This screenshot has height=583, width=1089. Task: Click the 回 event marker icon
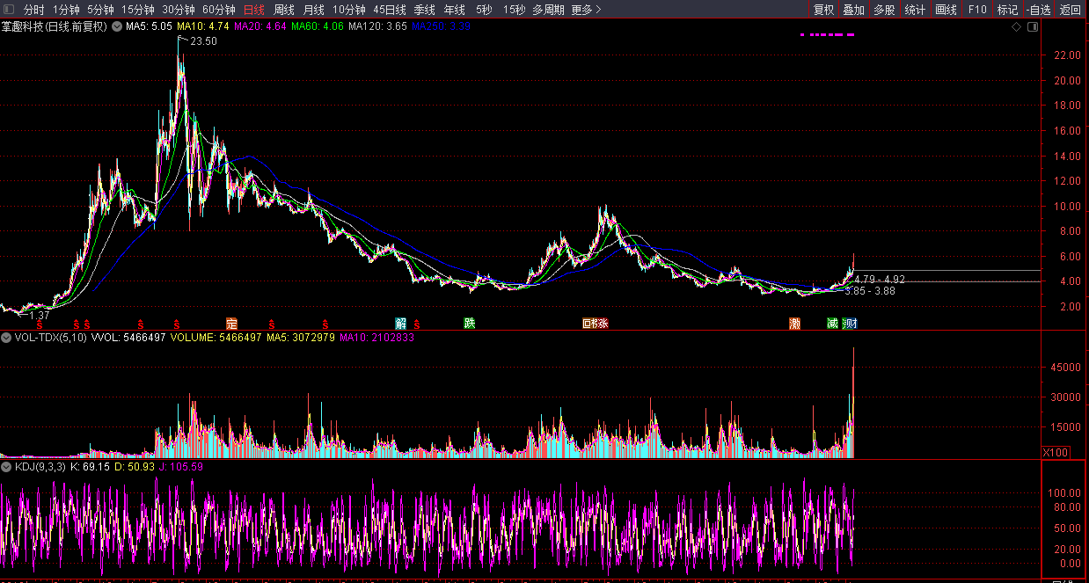[x=587, y=324]
